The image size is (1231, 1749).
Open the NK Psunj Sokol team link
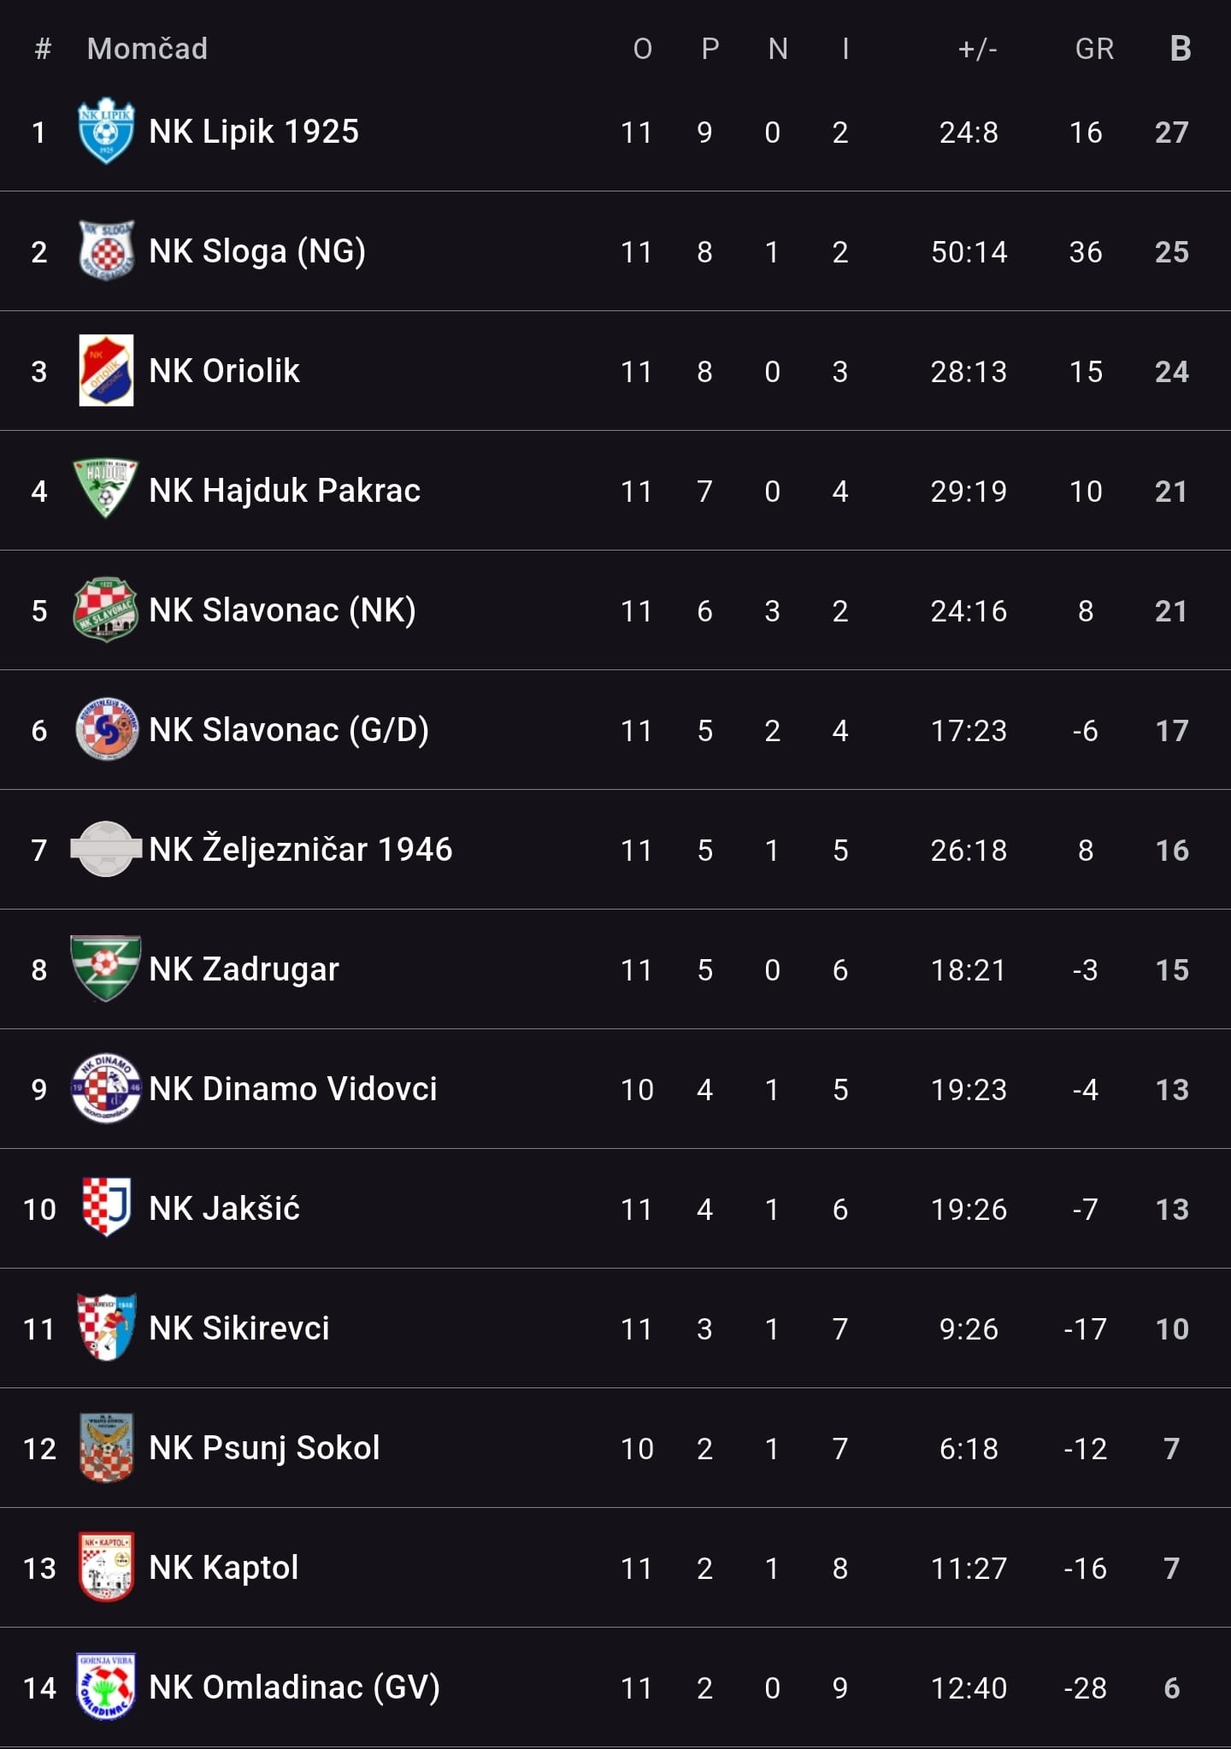click(264, 1447)
